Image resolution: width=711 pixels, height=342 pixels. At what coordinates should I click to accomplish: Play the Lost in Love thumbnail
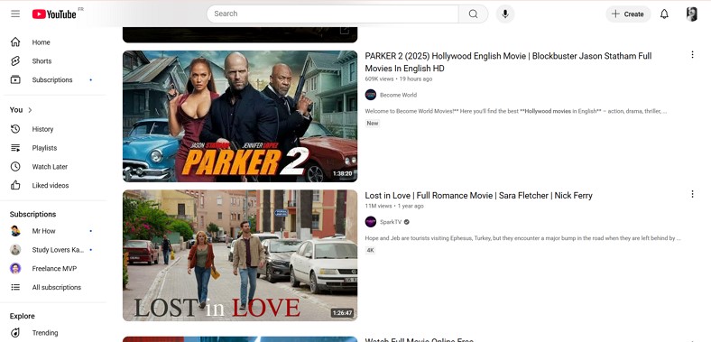pos(240,255)
